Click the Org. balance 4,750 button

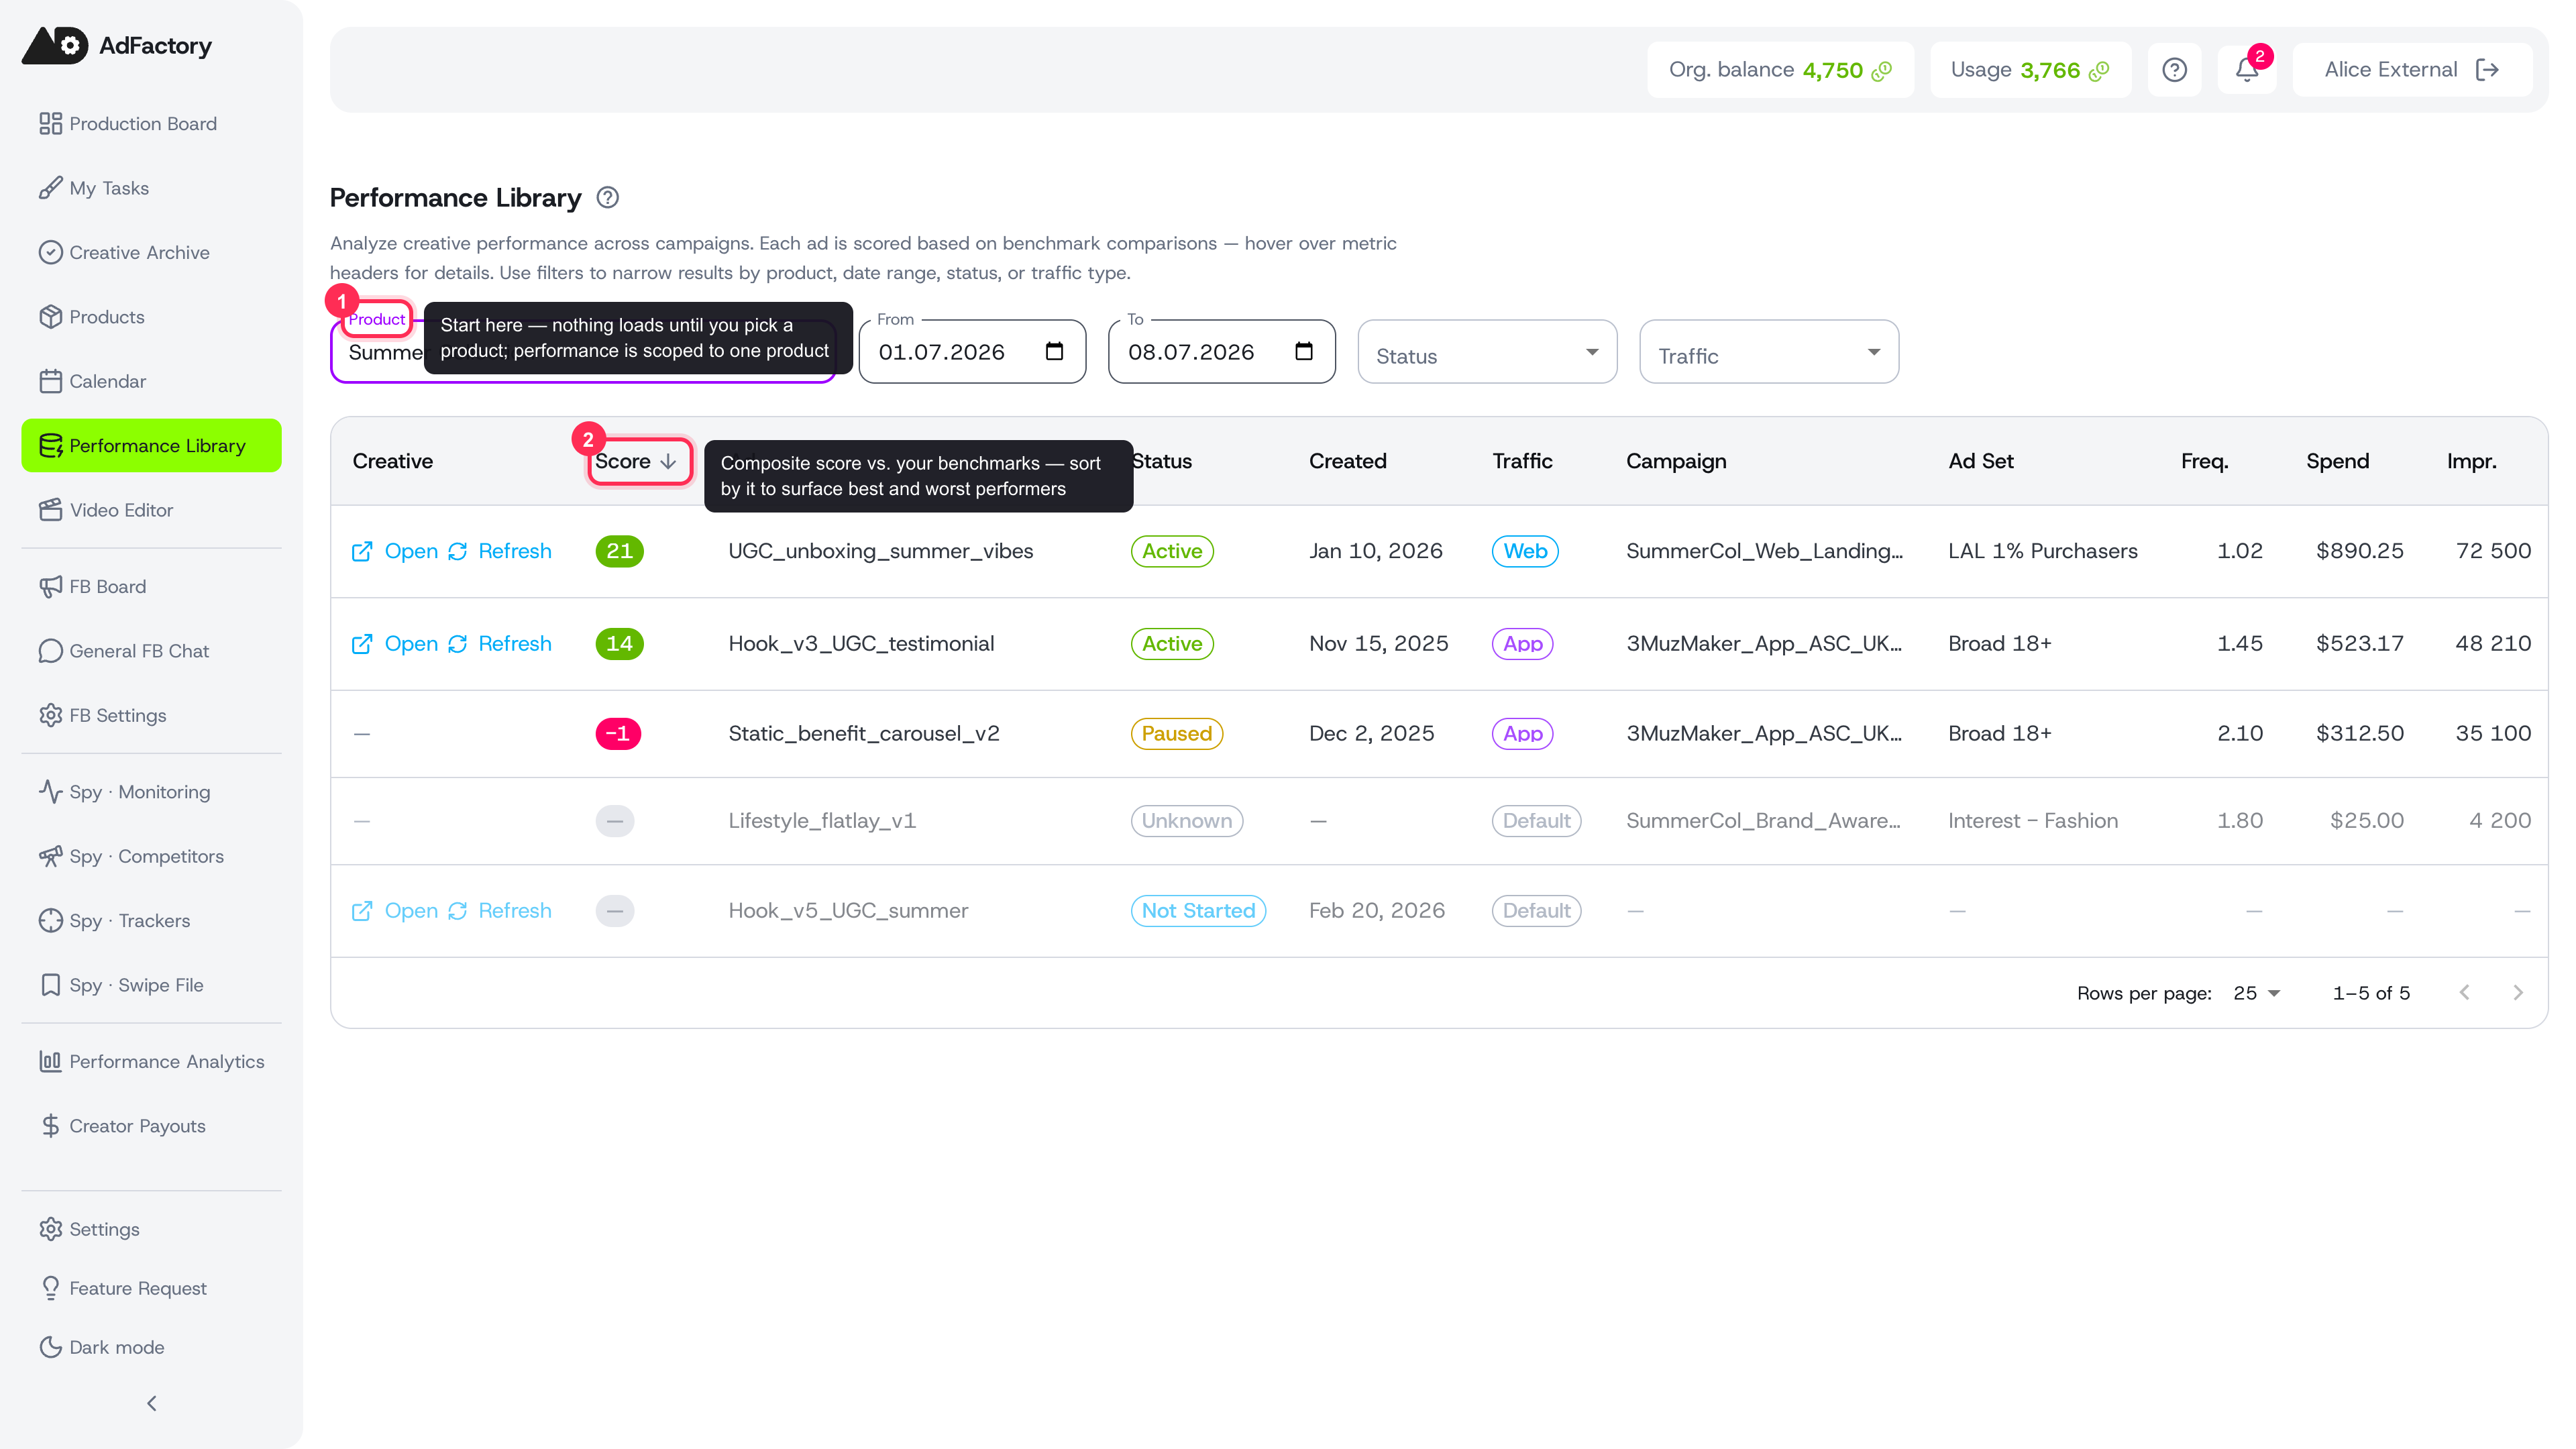point(1780,70)
